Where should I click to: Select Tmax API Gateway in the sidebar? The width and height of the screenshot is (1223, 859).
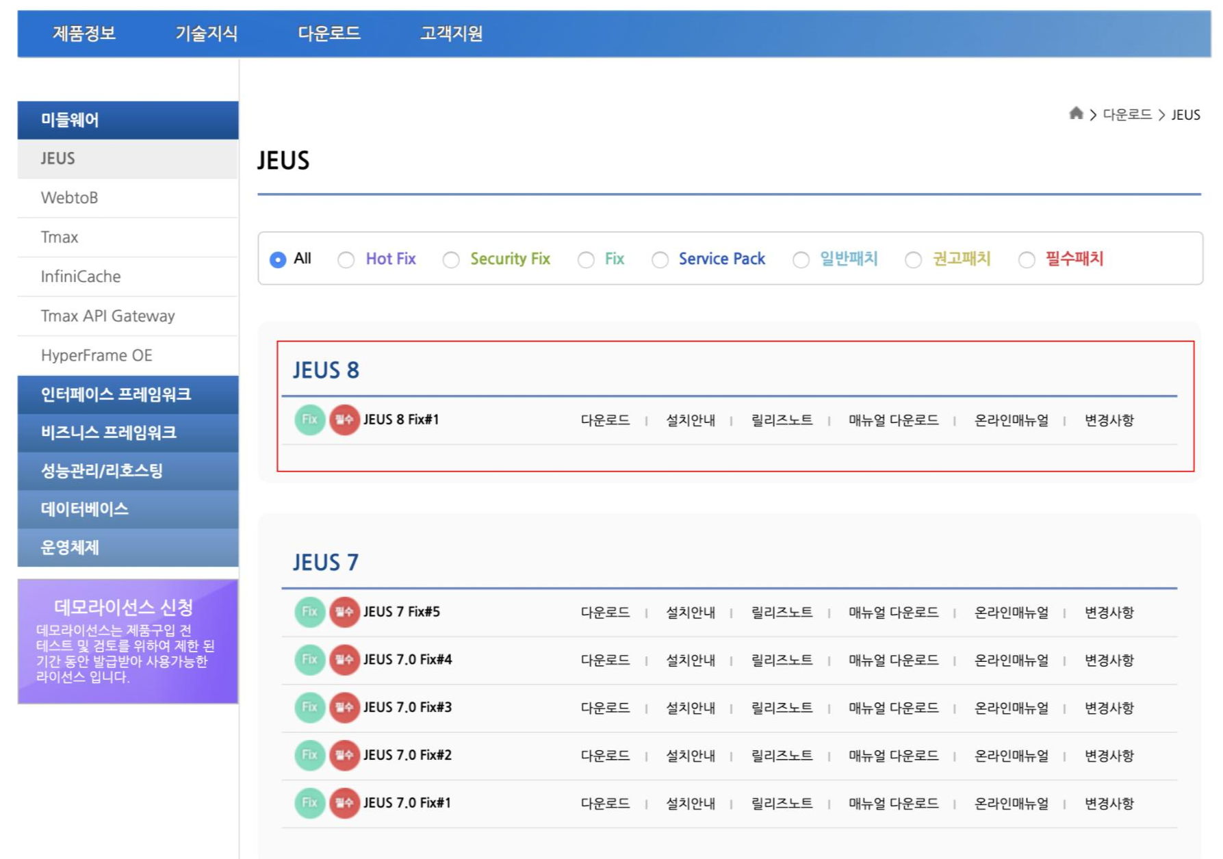tap(128, 316)
